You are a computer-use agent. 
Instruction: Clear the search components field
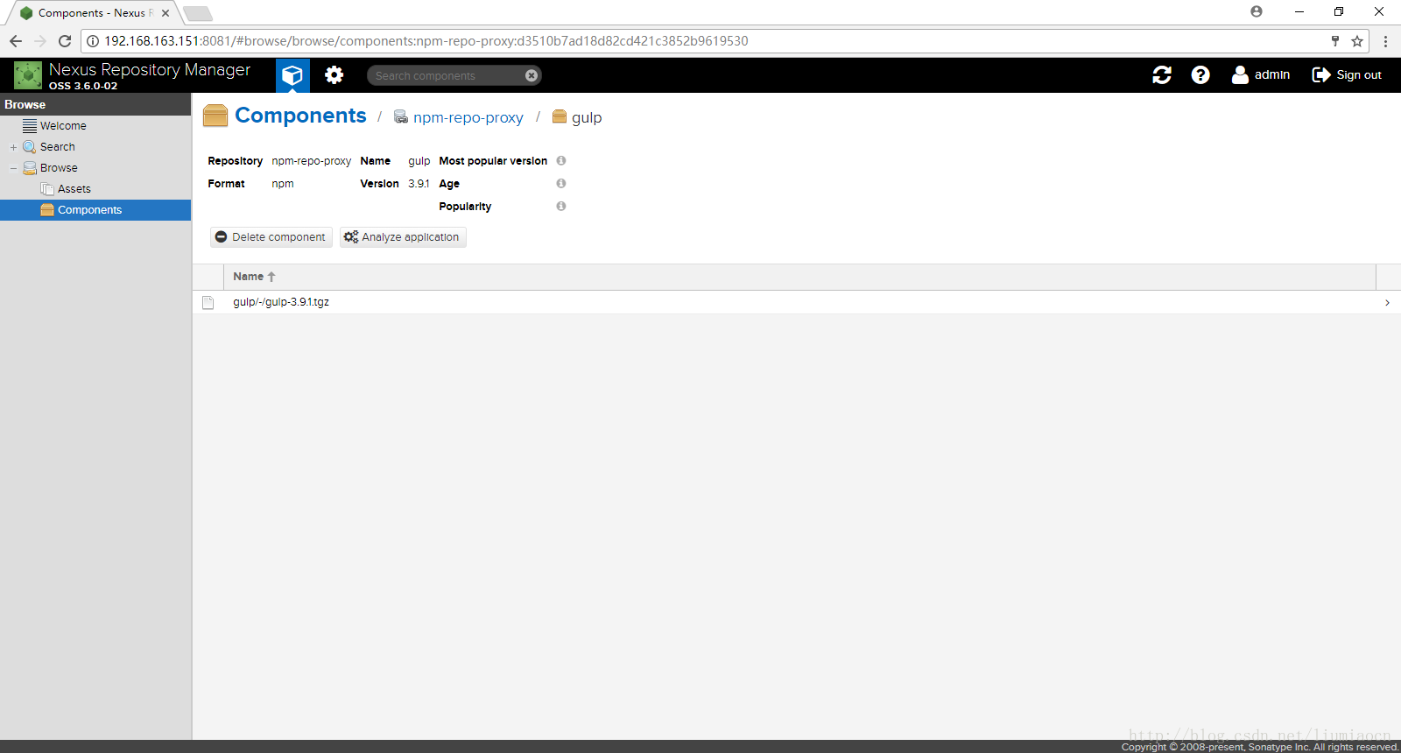tap(532, 76)
